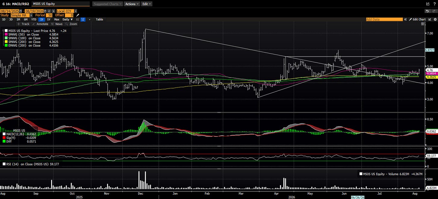
Task: Click the pink SMAVG (50) color swatch
Action: pos(6,35)
